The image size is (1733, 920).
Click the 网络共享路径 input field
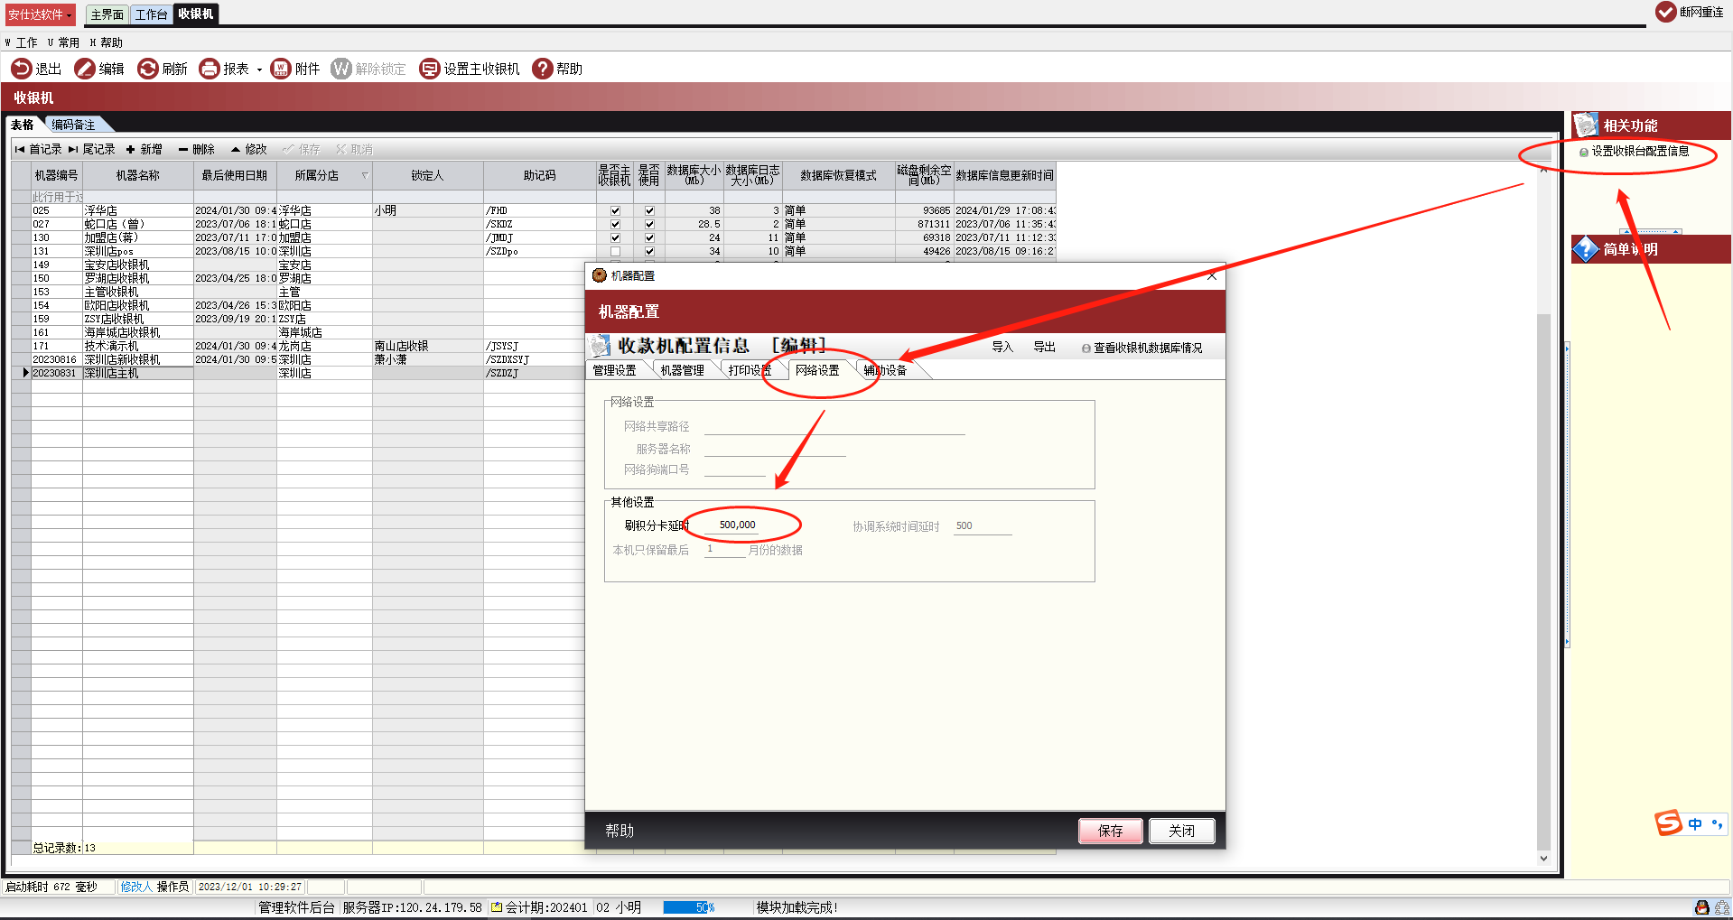click(x=834, y=426)
